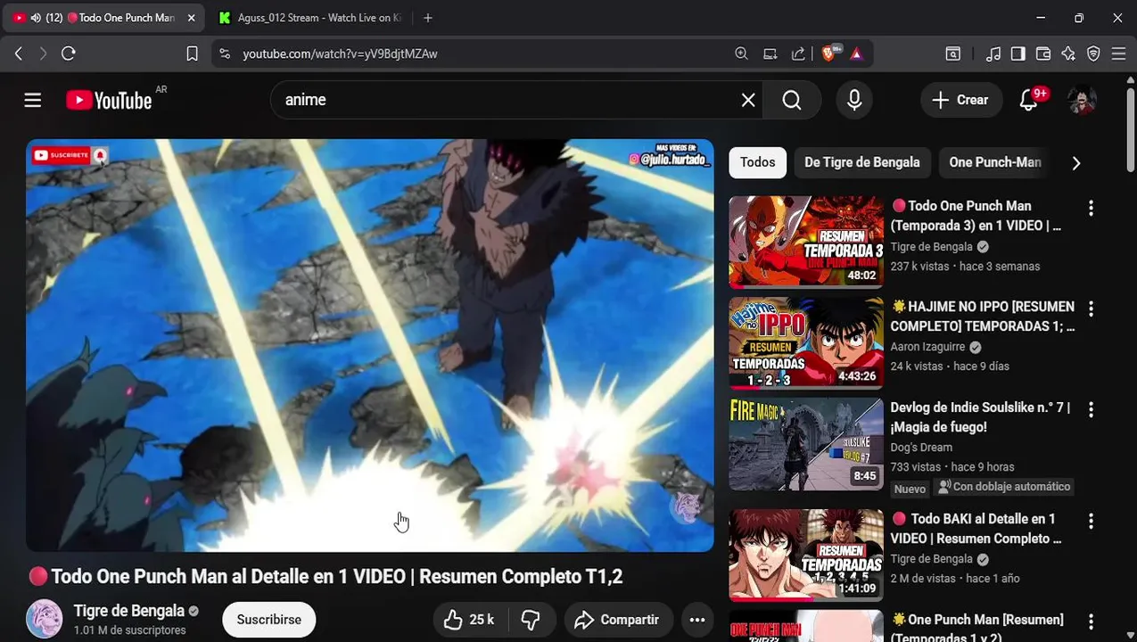Image resolution: width=1137 pixels, height=642 pixels.
Task: Open the Hajime no Ippo thumbnail 4:43:26
Action: point(806,342)
